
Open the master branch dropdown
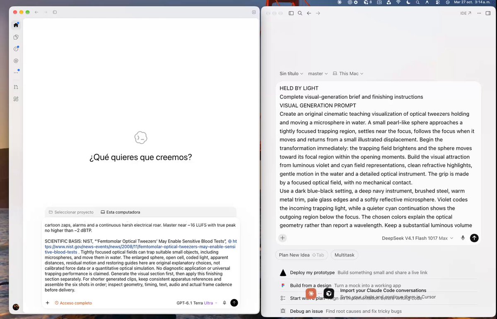318,73
